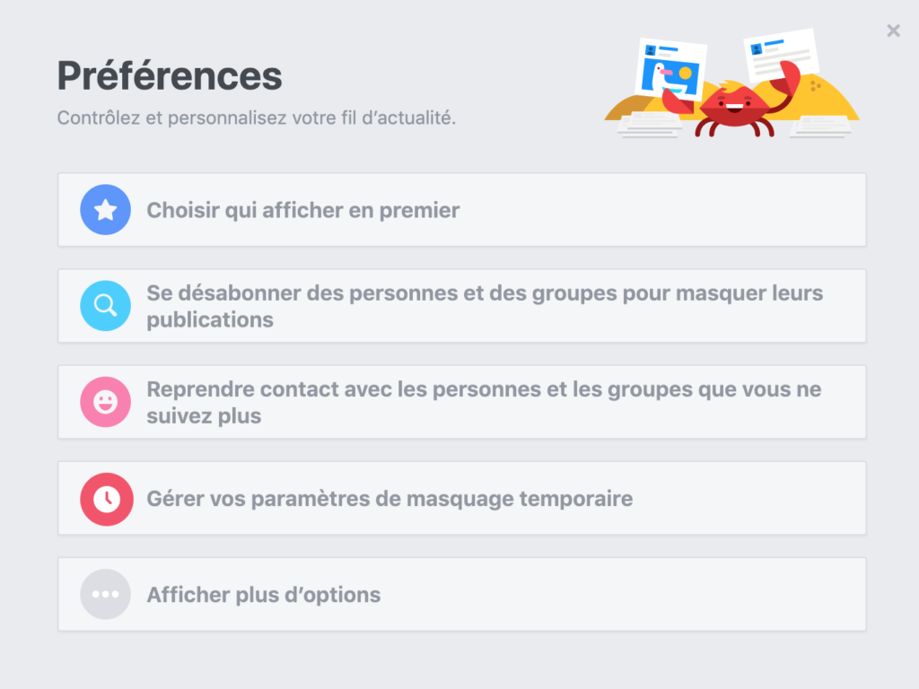Image resolution: width=919 pixels, height=689 pixels.
Task: Open "Gérer vos paramètres de masquage temporaire"
Action: click(x=462, y=498)
